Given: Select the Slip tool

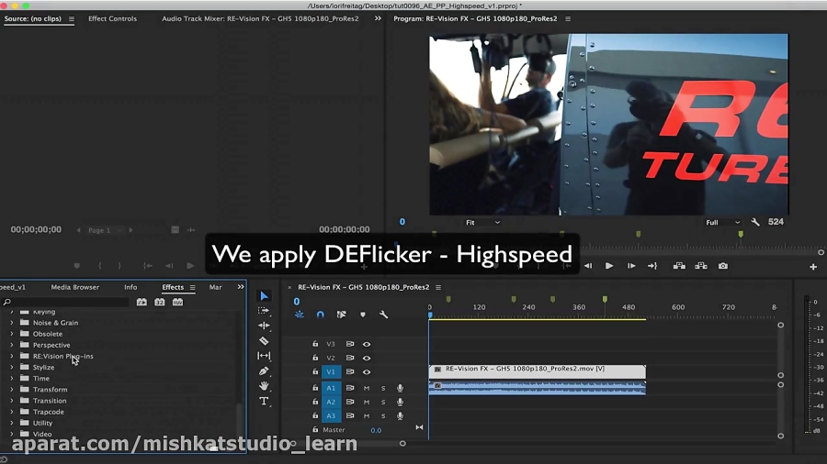Looking at the screenshot, I should [x=264, y=356].
